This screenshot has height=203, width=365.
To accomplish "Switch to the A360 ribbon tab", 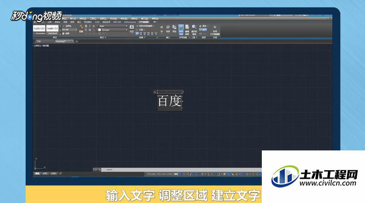I will pos(97,22).
